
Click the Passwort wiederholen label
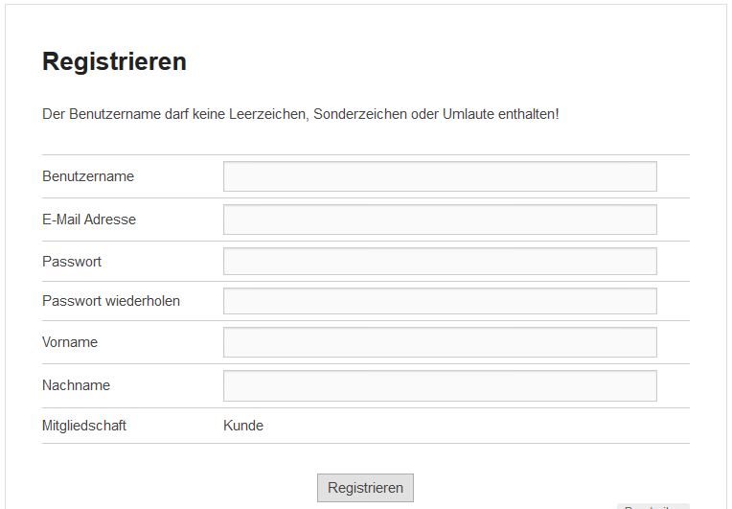click(x=111, y=301)
